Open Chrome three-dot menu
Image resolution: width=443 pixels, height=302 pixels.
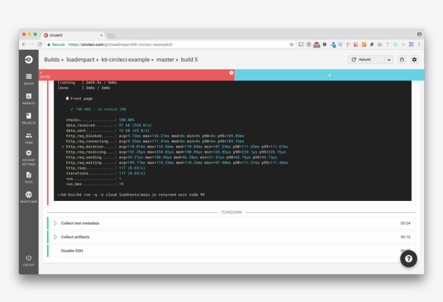click(419, 44)
